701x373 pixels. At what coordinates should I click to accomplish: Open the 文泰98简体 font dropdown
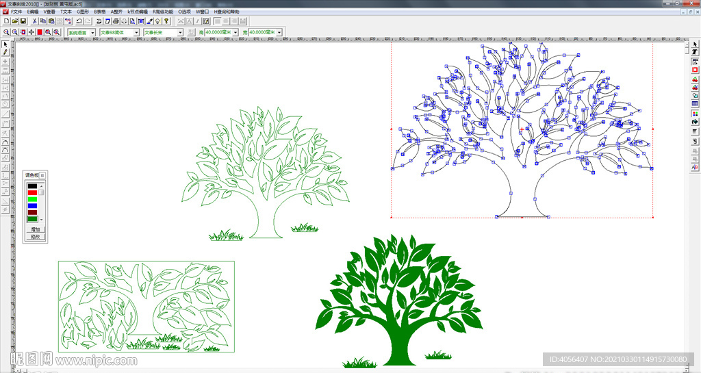136,32
